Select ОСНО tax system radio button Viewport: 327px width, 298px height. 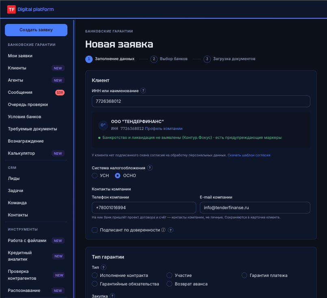(118, 175)
